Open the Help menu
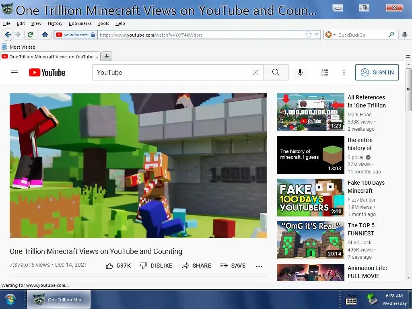The width and height of the screenshot is (412, 309). point(120,23)
